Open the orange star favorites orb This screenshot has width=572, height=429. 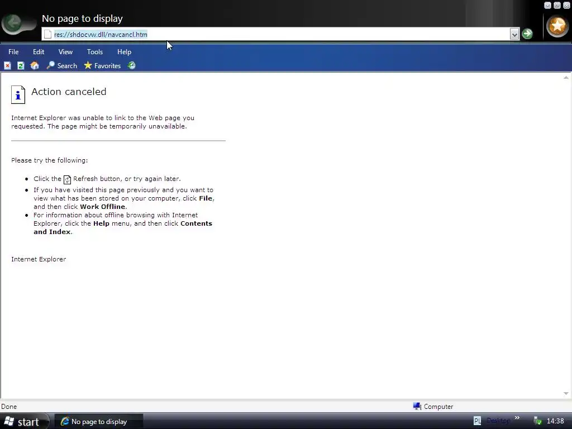point(557,26)
